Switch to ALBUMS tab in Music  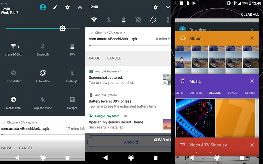[215, 93]
